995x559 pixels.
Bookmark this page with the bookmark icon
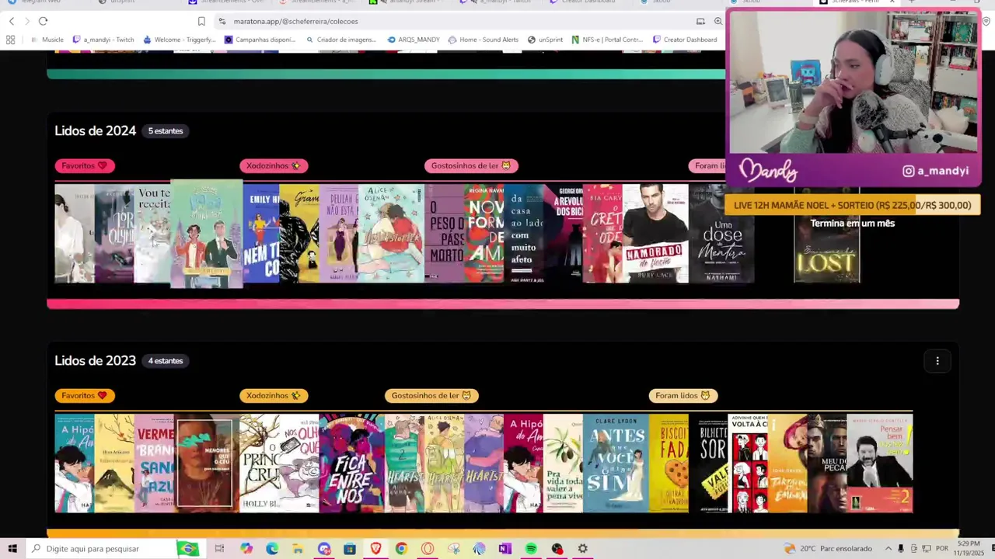point(201,21)
